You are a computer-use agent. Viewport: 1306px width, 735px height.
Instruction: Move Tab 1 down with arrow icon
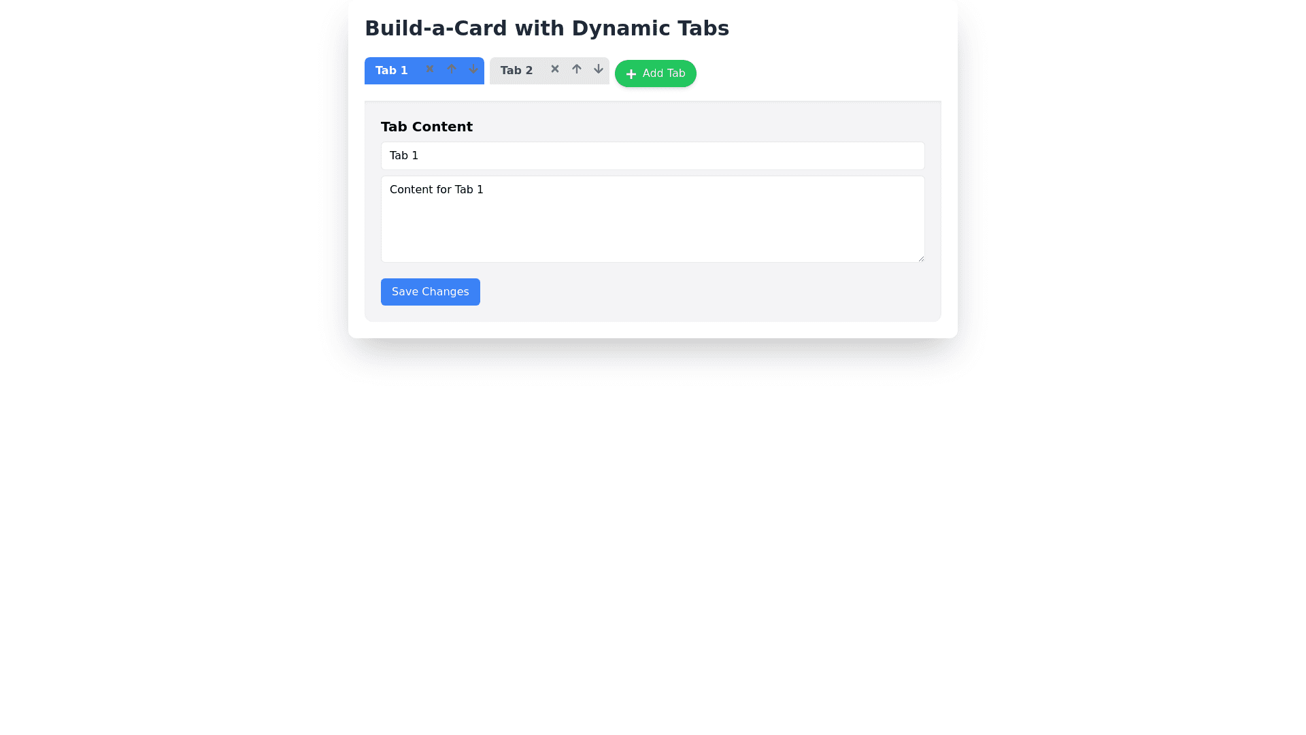[x=473, y=69]
